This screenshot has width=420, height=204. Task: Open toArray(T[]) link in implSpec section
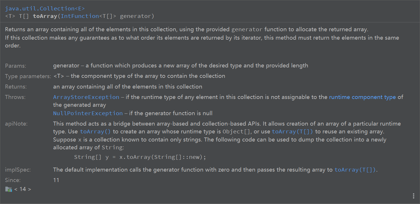point(355,170)
